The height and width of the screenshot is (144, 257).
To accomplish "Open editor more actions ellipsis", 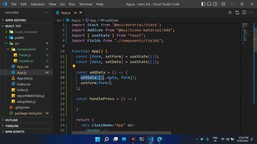I will [251, 12].
